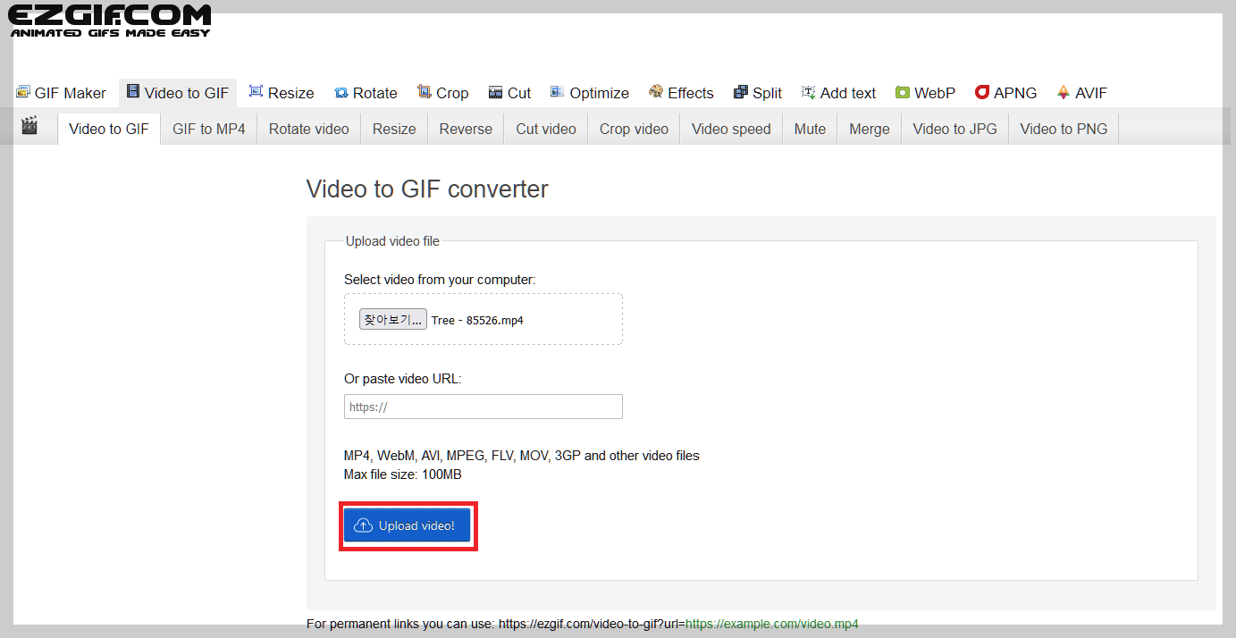Open the Add text menu item
The image size is (1236, 638).
[838, 93]
